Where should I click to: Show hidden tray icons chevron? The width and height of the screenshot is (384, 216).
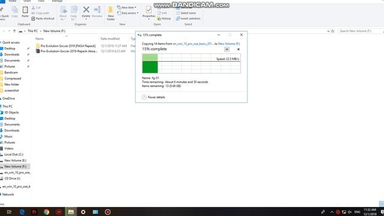(332, 212)
